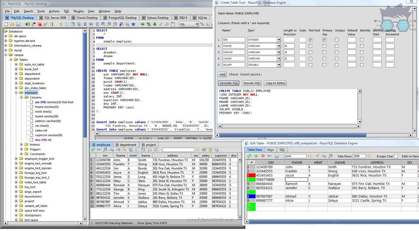This screenshot has height=231, width=419.
Task: Open the SSN Type INTEGER dropdown
Action: 279,40
